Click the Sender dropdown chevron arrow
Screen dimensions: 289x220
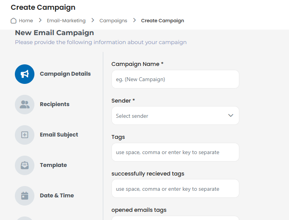[231, 115]
